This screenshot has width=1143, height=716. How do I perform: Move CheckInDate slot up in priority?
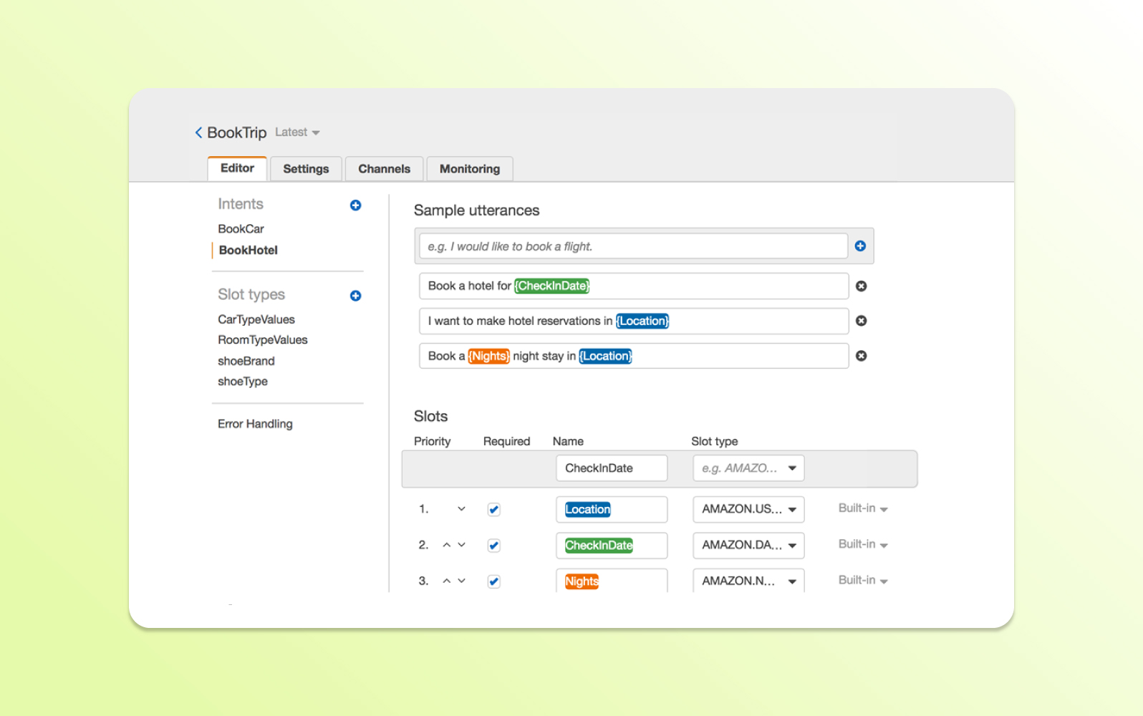tap(446, 545)
